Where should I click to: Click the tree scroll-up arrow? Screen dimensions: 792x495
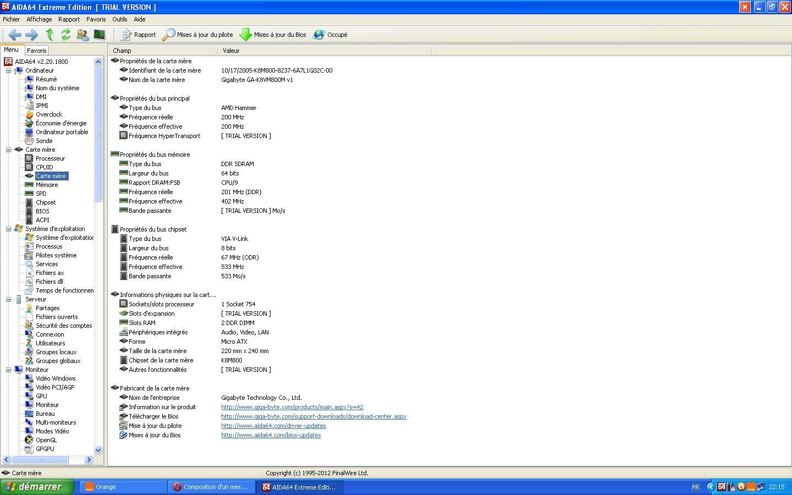(x=98, y=62)
